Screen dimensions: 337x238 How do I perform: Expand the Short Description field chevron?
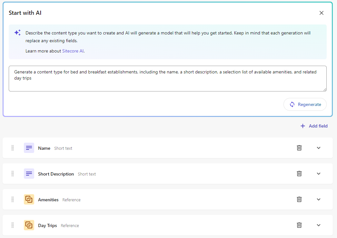[319, 174]
